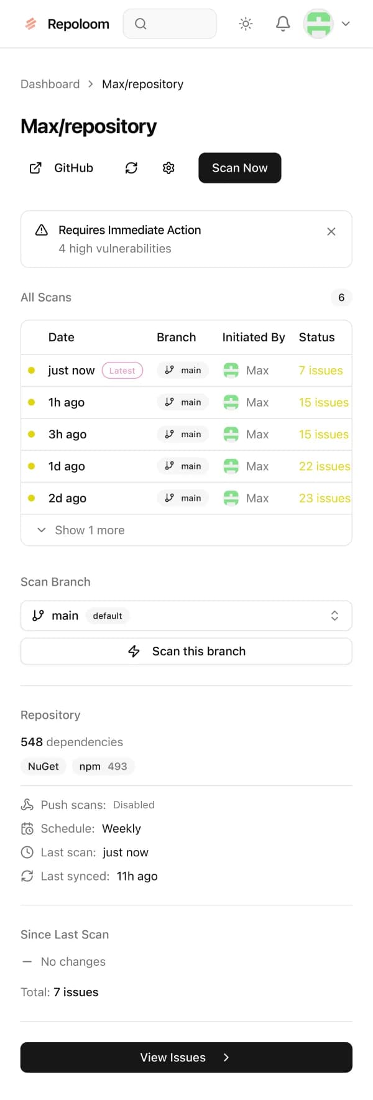This screenshot has height=1100, width=373.
Task: Click Scan Now button
Action: pyautogui.click(x=240, y=168)
